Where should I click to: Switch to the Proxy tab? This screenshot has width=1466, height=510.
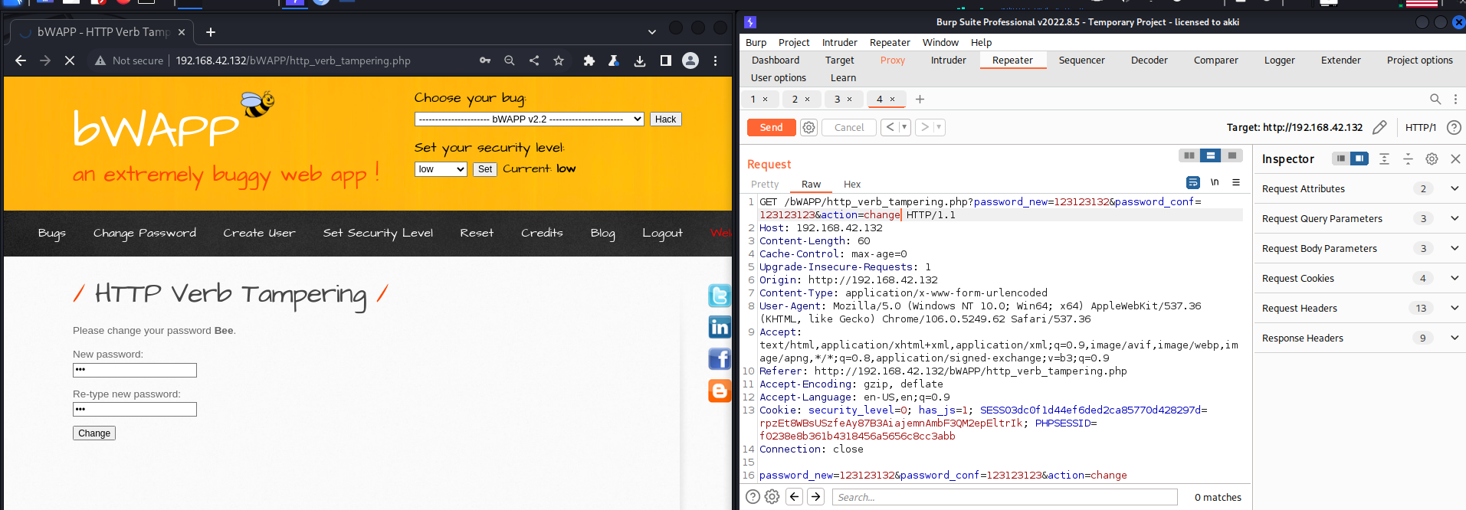(892, 60)
